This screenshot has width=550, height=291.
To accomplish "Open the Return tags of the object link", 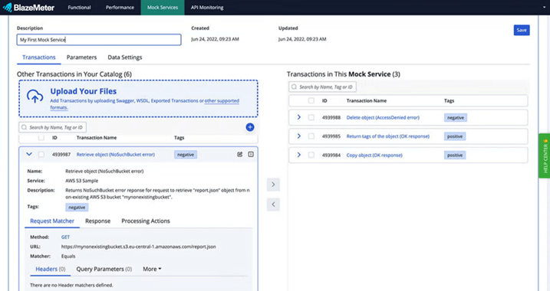I will [387, 136].
